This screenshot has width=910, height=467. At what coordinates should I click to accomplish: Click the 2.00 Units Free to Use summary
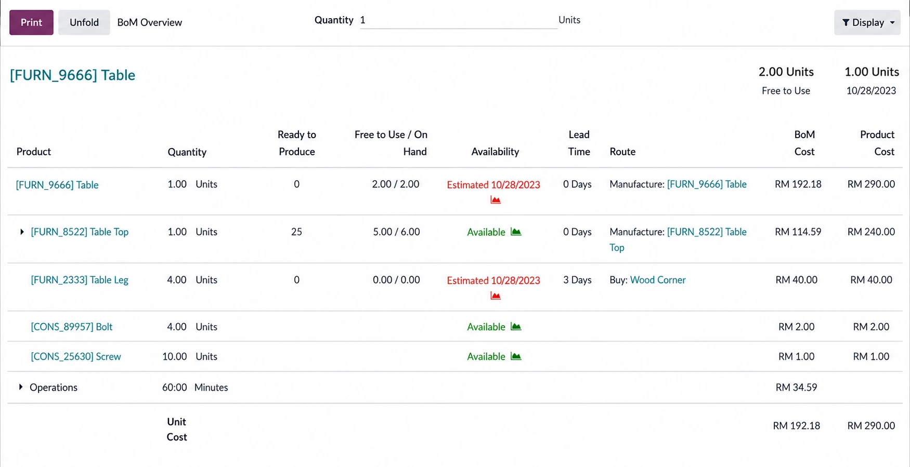[x=786, y=81]
